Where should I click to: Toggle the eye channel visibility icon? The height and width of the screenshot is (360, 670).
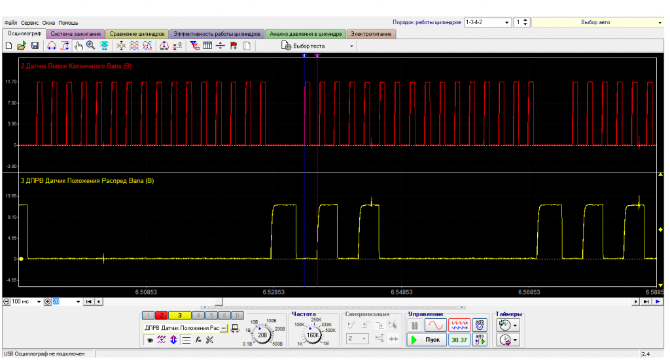click(x=150, y=340)
